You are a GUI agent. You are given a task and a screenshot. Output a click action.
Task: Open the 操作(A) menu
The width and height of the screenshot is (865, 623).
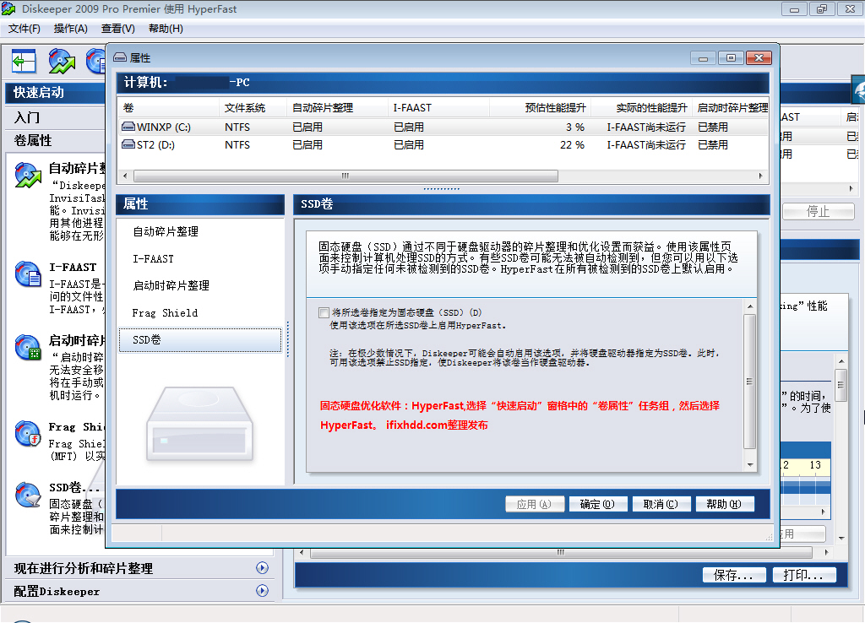point(71,29)
